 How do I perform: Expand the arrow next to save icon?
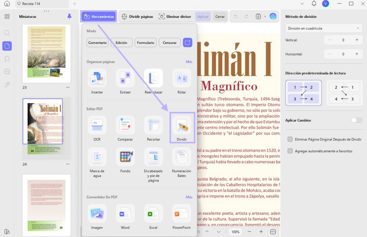[x=265, y=16]
